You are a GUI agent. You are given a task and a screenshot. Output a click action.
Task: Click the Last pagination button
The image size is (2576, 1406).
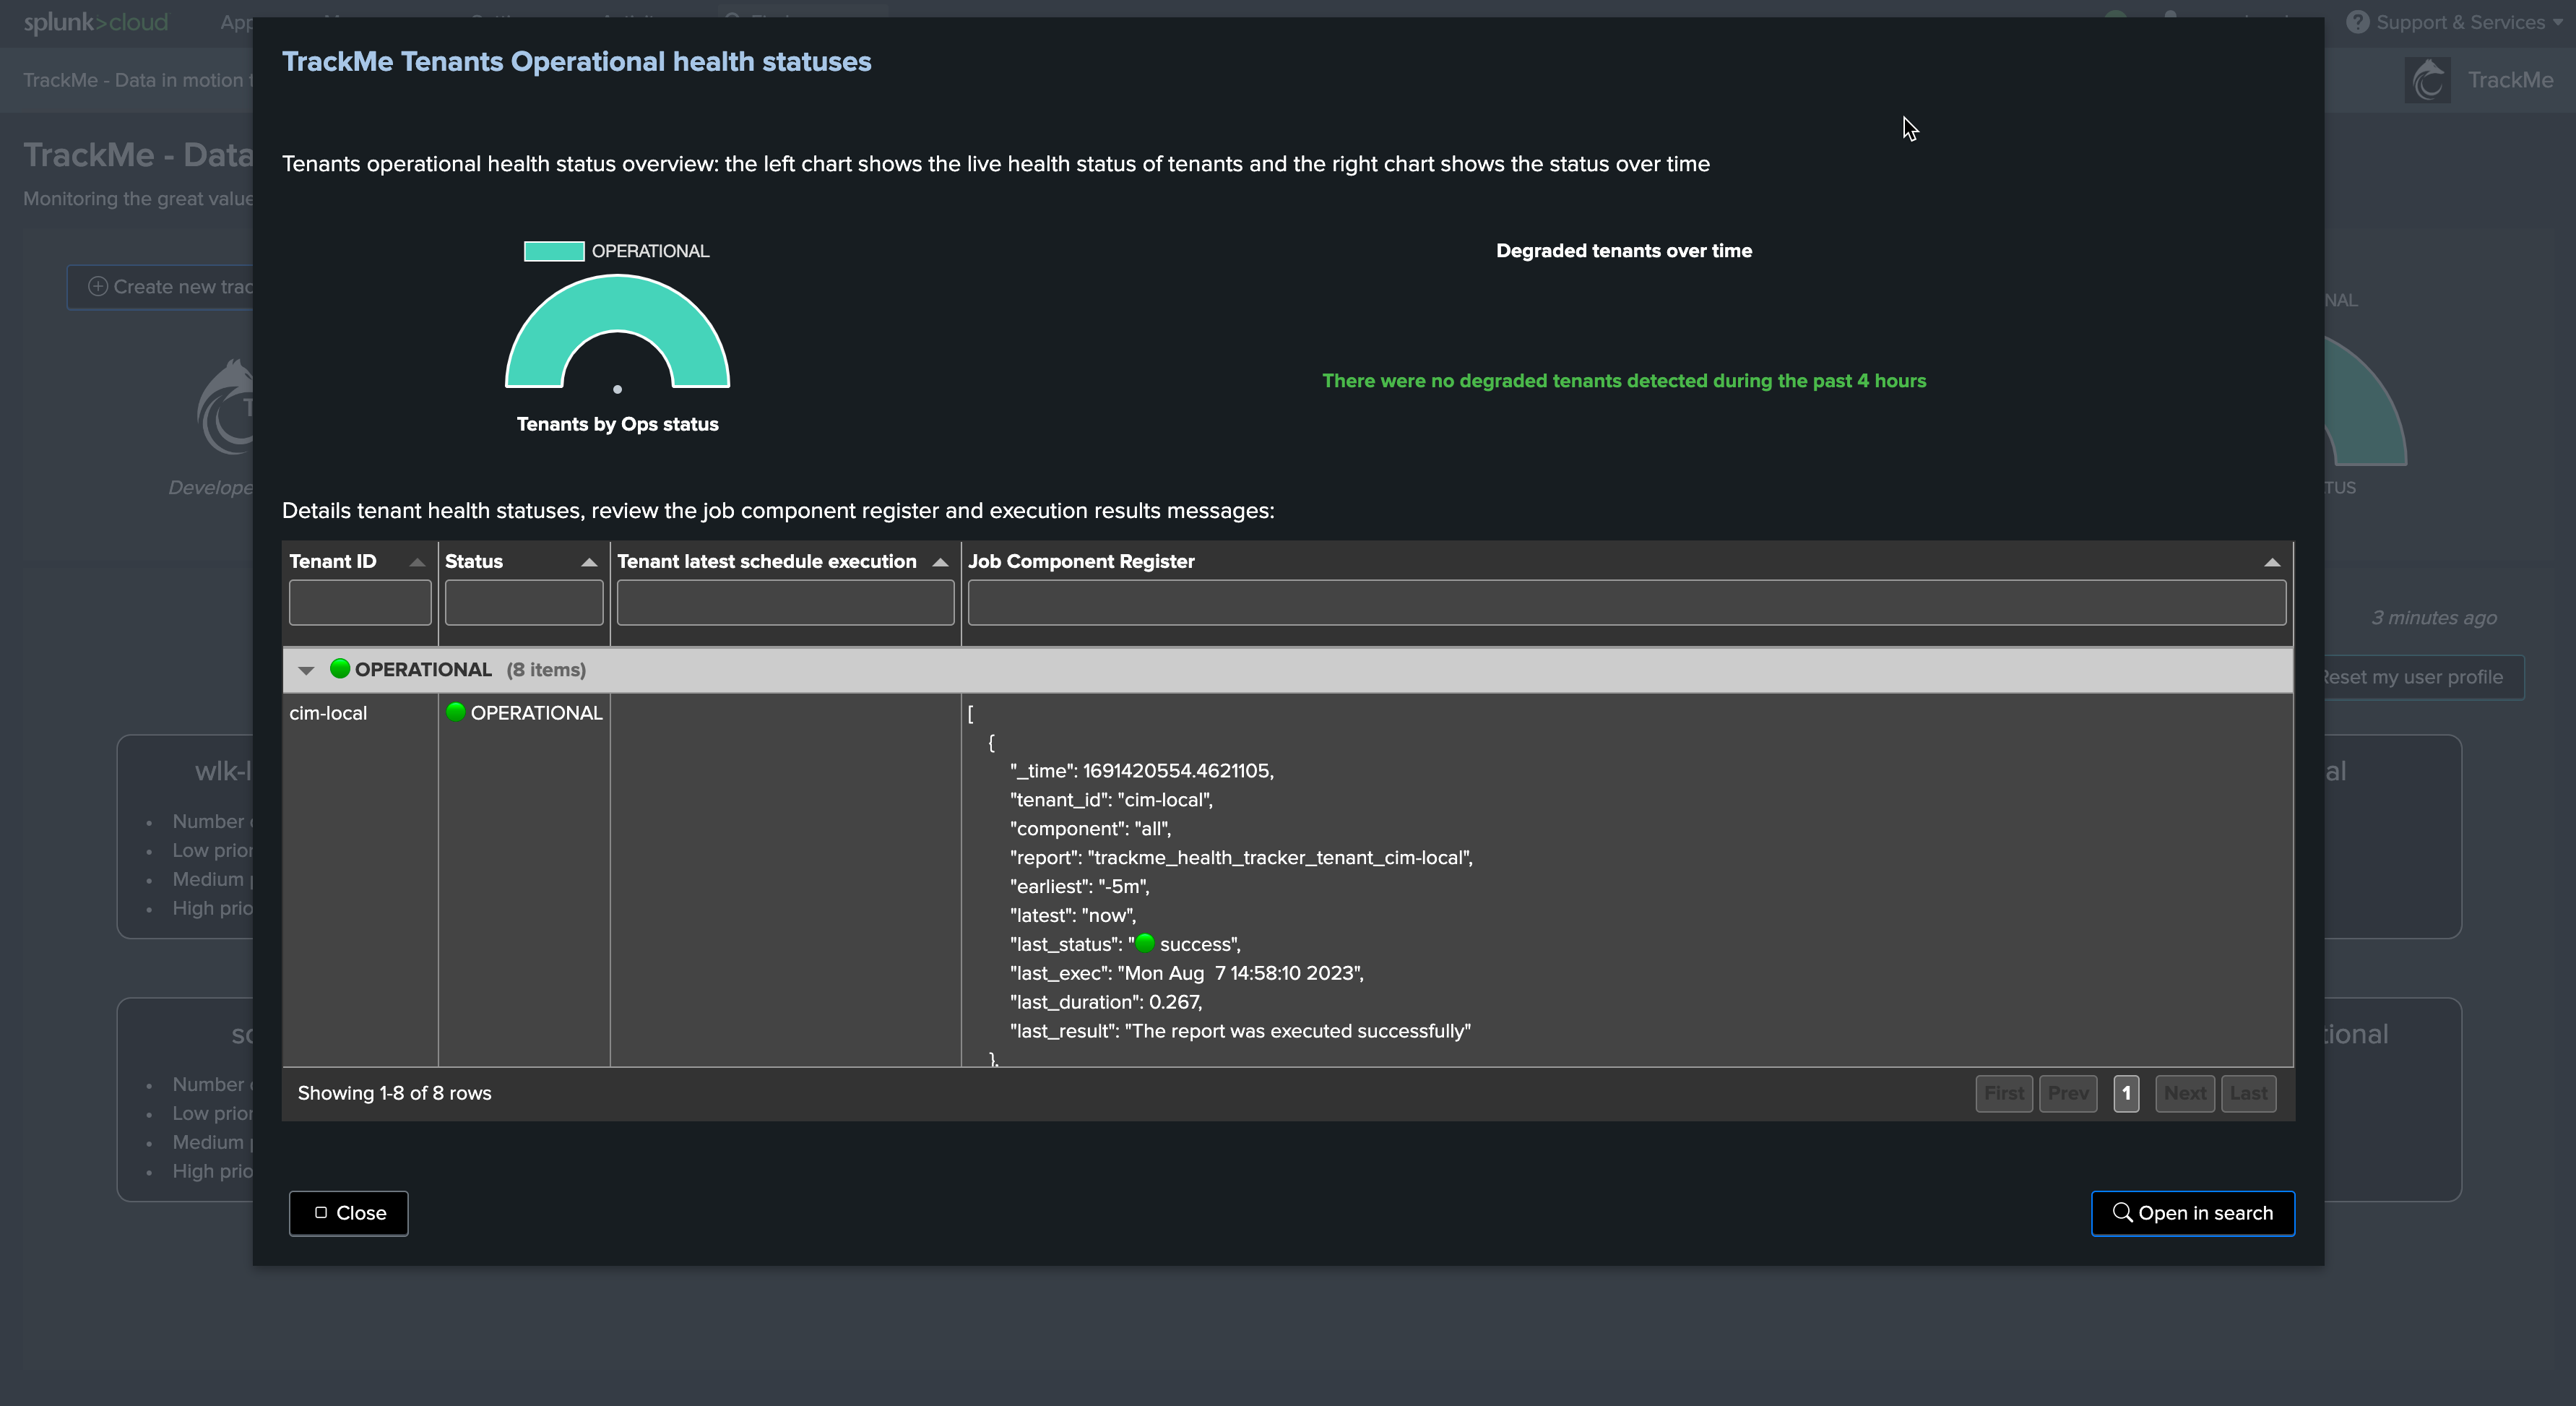tap(2248, 1093)
